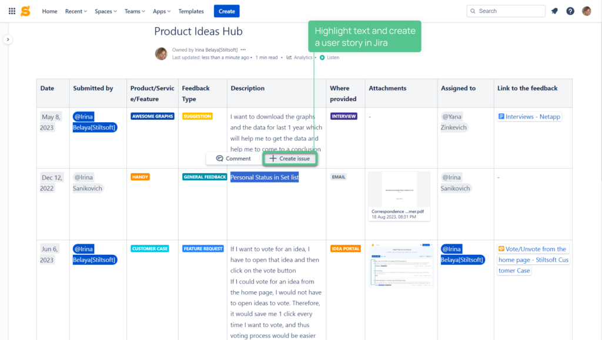Expand the left sidebar with the chevron
This screenshot has width=602, height=340.
(8, 39)
